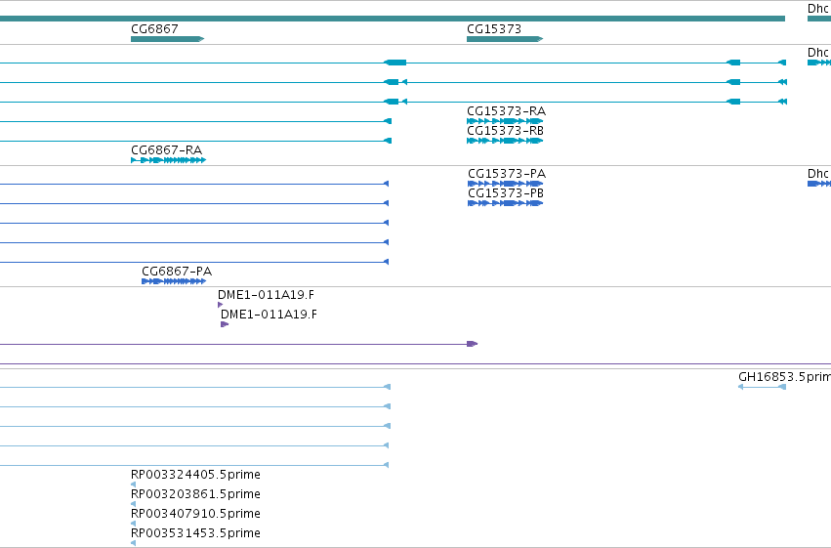Select the RP003203861.5prime read
The height and width of the screenshot is (548, 831).
(133, 504)
